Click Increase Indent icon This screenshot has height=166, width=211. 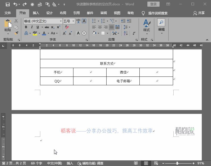click(129, 21)
